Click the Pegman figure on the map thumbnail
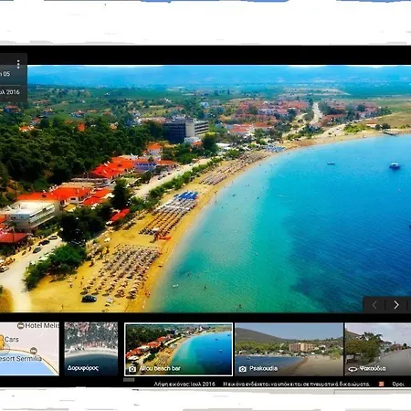This screenshot has height=411, width=411. pyautogui.click(x=2, y=342)
